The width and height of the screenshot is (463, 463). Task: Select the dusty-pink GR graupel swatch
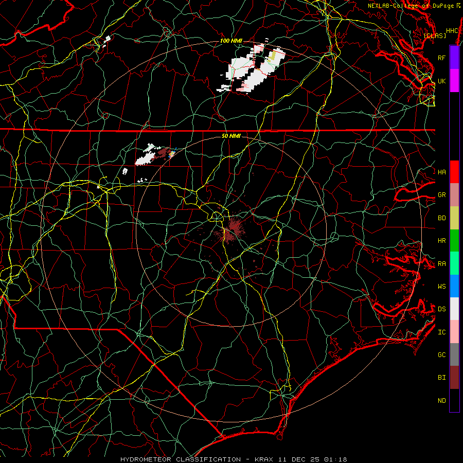(x=454, y=195)
